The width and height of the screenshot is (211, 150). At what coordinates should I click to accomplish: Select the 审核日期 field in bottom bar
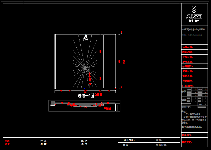[x=161, y=145]
